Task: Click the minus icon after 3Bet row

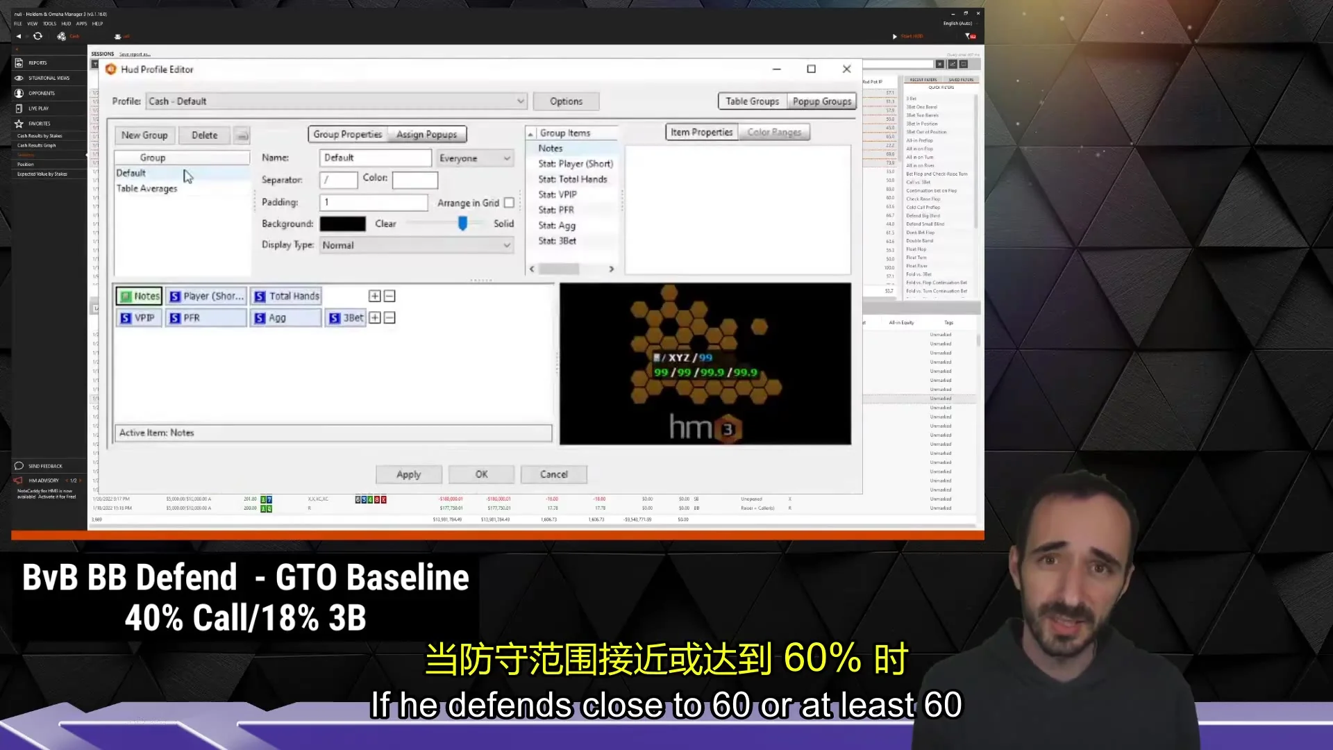Action: pos(389,318)
